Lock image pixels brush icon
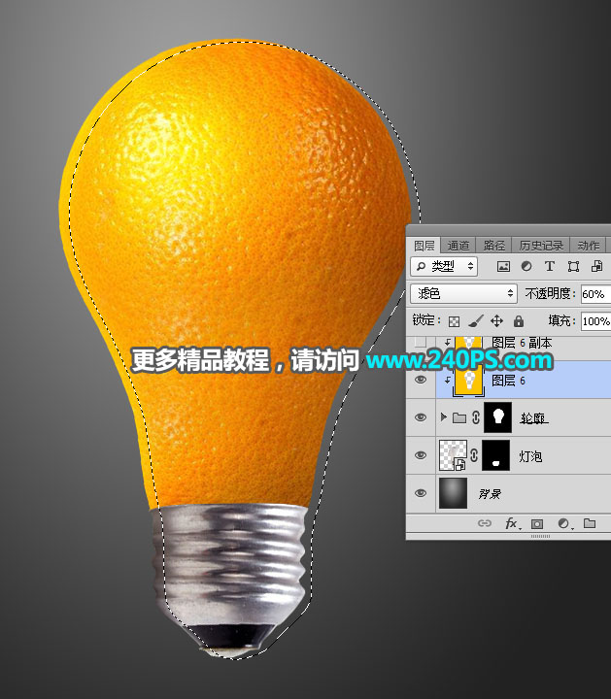The image size is (611, 699). 476,321
